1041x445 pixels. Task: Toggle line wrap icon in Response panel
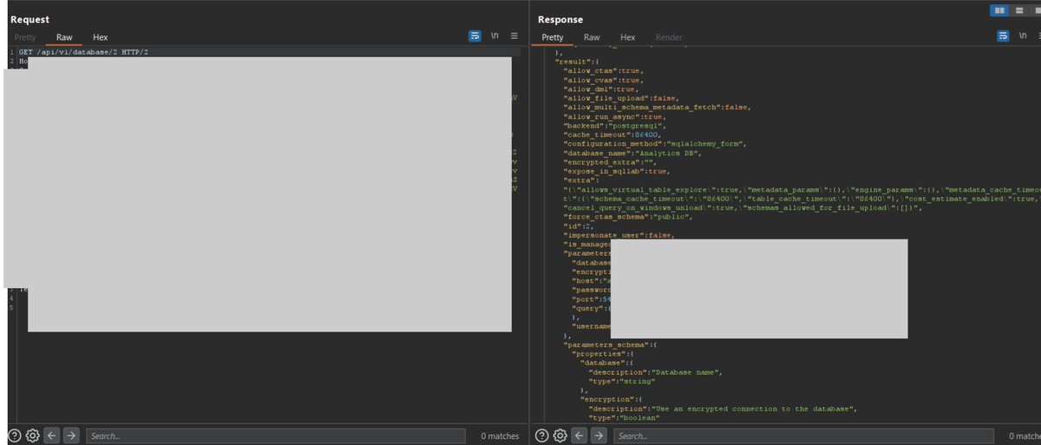pyautogui.click(x=1003, y=36)
